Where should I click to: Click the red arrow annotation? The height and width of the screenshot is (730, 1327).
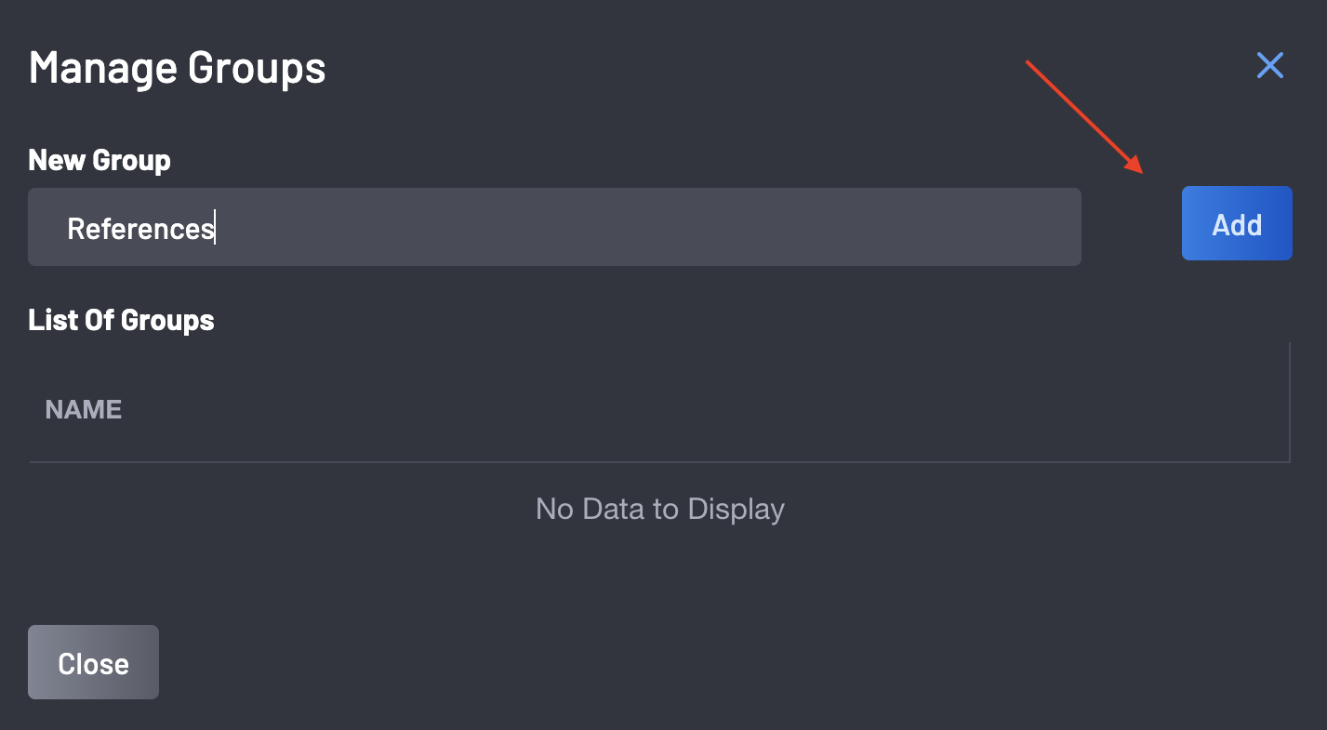(x=1083, y=116)
